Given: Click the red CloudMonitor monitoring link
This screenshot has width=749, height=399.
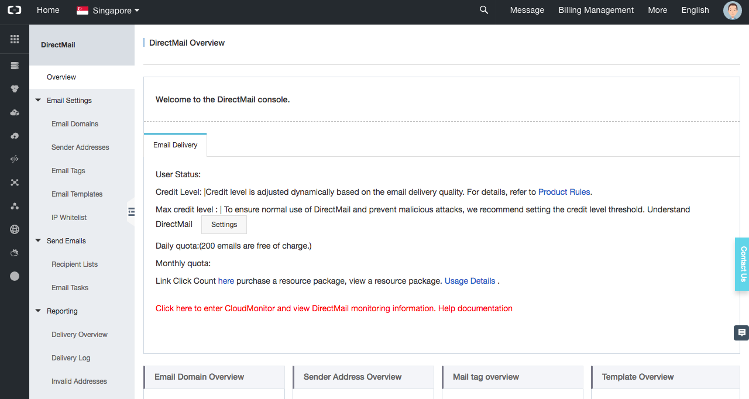Looking at the screenshot, I should click(x=296, y=308).
